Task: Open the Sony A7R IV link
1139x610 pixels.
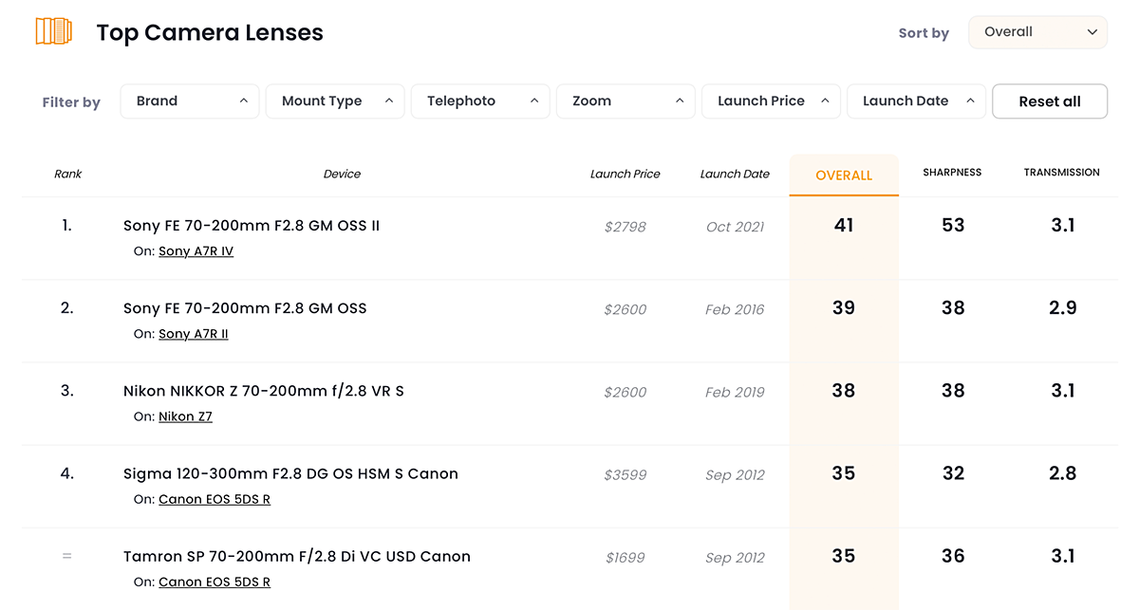Action: 196,251
